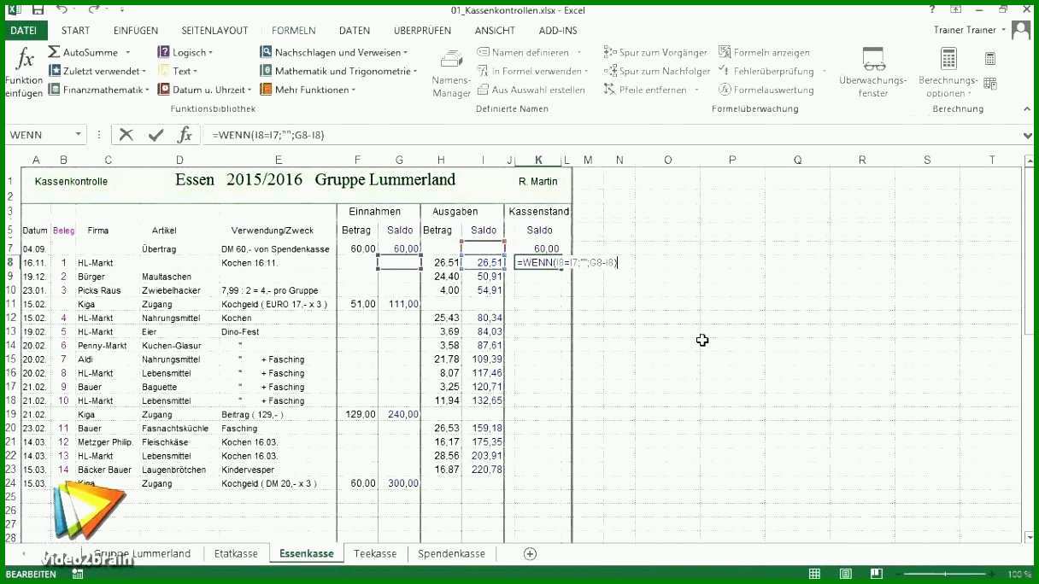Click Spur zum Vorgänger
This screenshot has height=584, width=1039.
coord(655,53)
